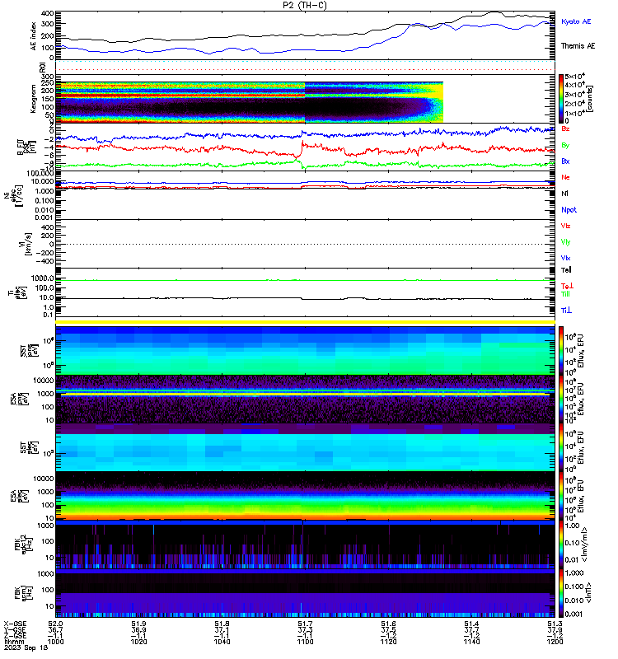Select the Kyoto AE legend label
Screen dimensions: 618x659
[576, 21]
